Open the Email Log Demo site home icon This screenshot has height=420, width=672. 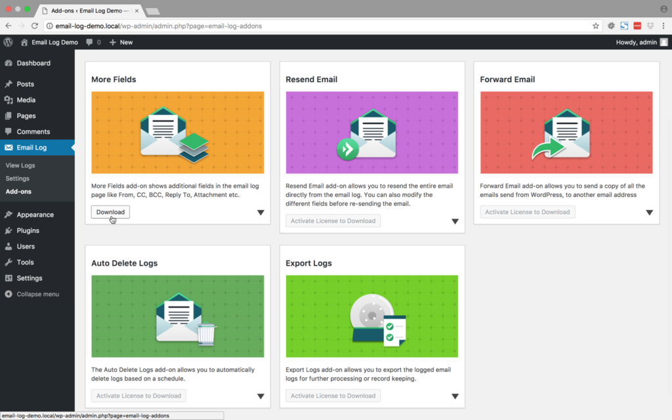pyautogui.click(x=24, y=42)
